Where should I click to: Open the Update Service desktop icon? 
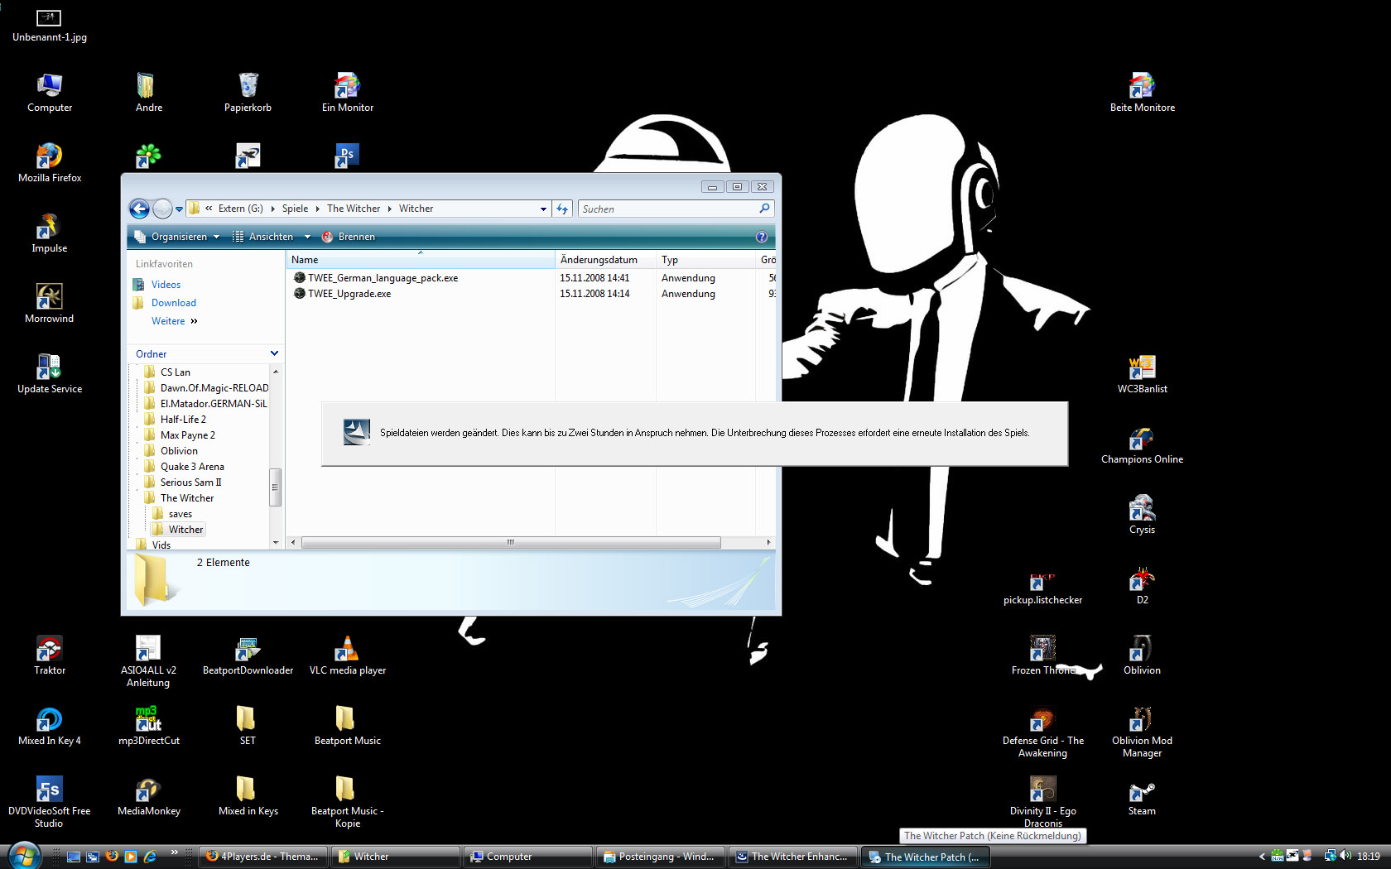pos(50,373)
